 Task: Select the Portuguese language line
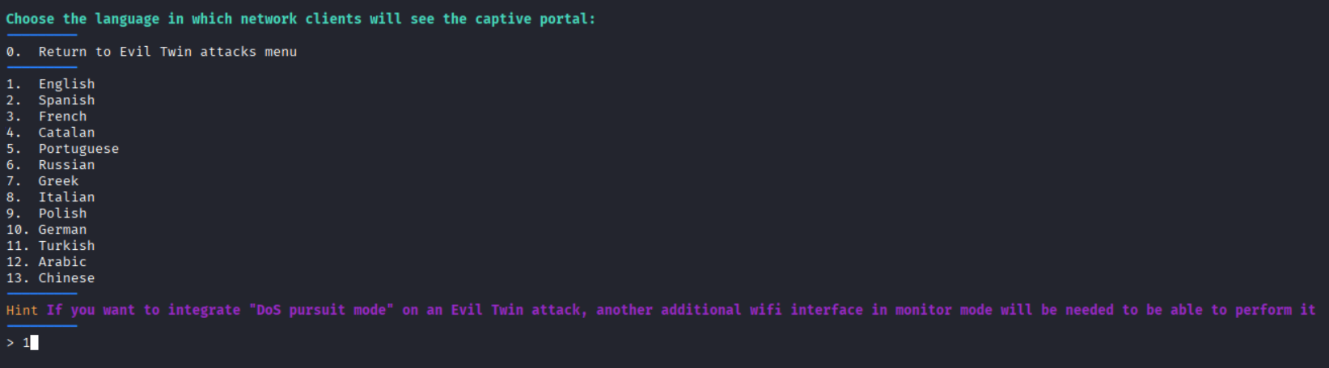(x=78, y=149)
